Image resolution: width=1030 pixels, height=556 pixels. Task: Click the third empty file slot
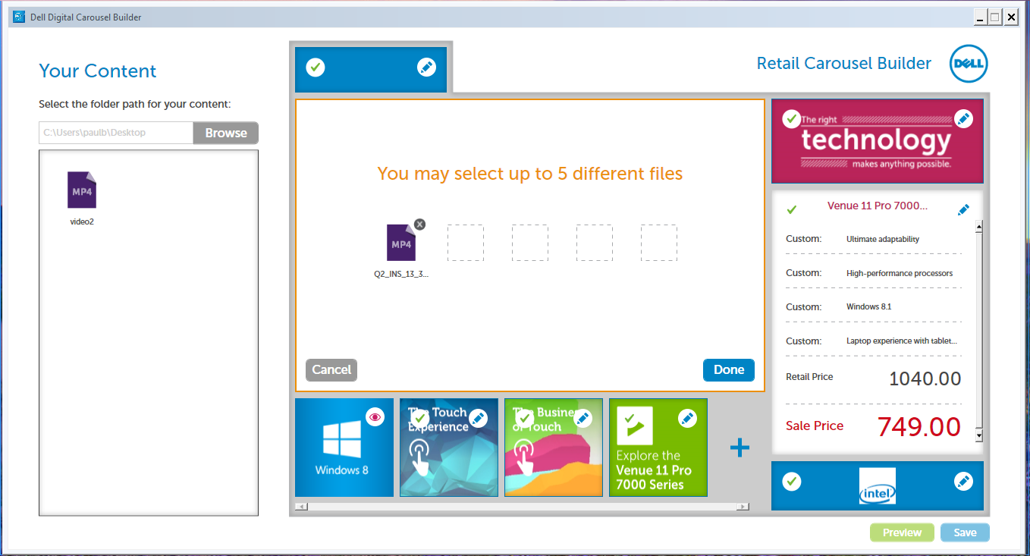530,243
